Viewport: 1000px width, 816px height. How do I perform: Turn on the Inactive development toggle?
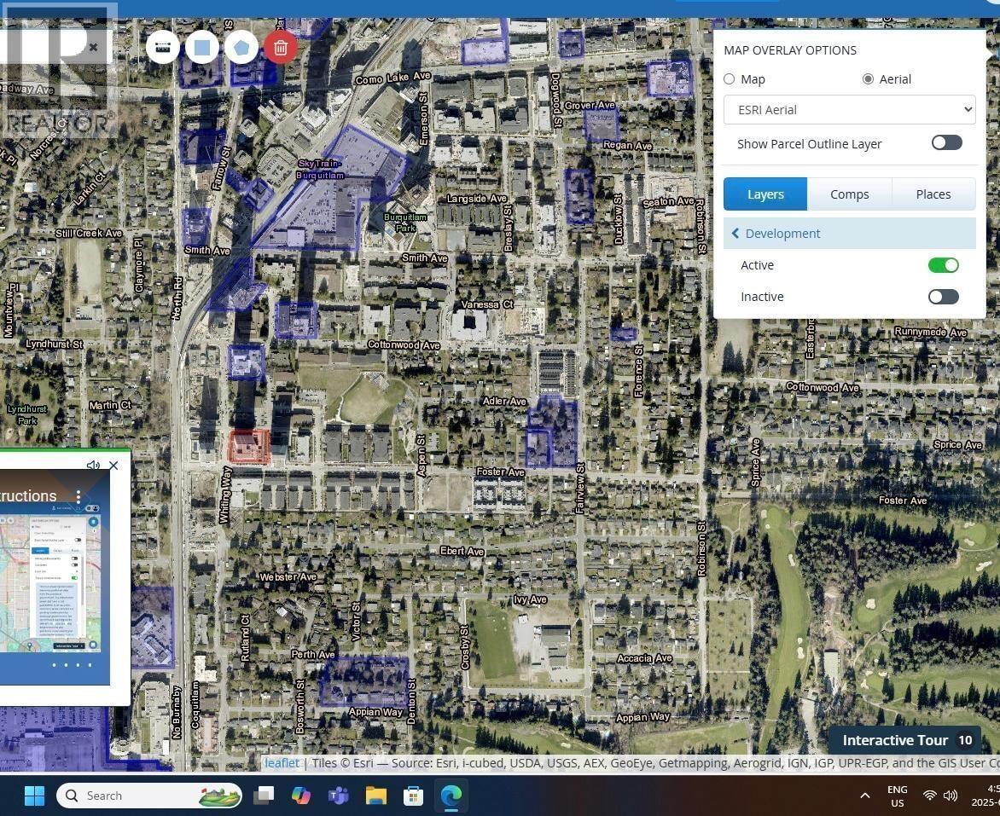943,297
